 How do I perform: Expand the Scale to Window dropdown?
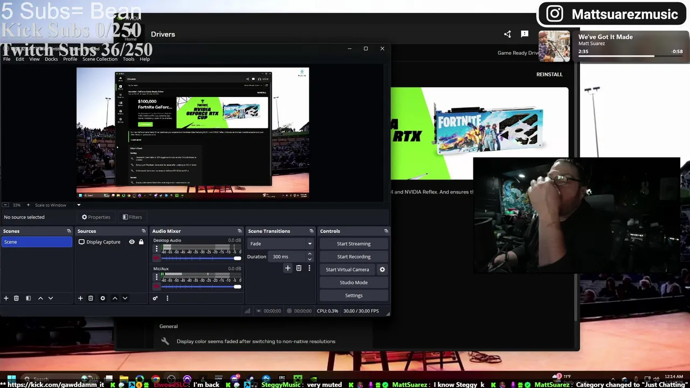[x=79, y=205]
